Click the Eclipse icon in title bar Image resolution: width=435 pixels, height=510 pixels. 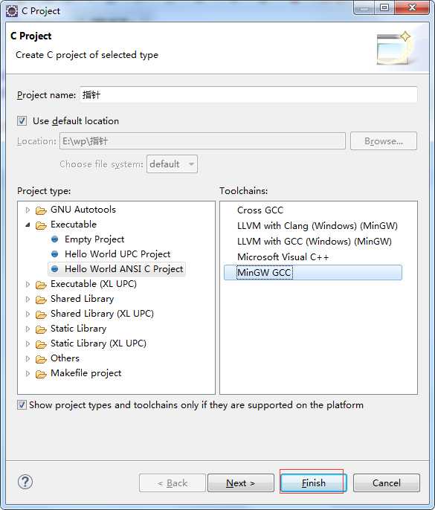(x=12, y=11)
